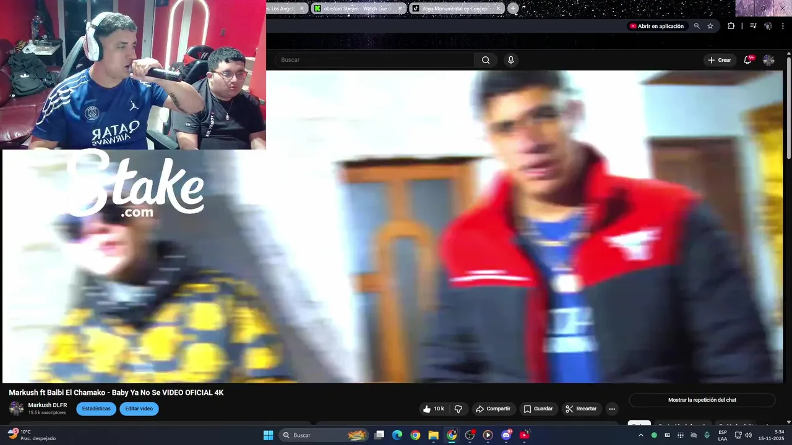Launch Microsoft Edge from taskbar
Image resolution: width=792 pixels, height=445 pixels.
click(397, 435)
